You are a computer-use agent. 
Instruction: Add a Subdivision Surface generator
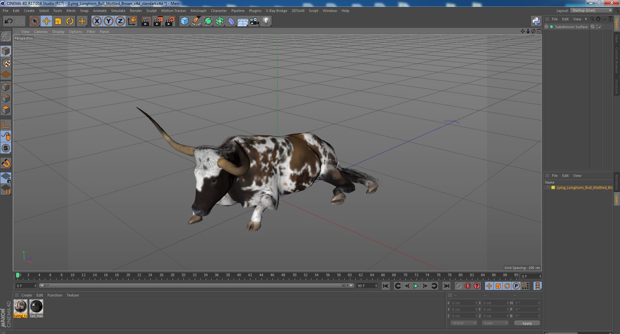pos(208,21)
